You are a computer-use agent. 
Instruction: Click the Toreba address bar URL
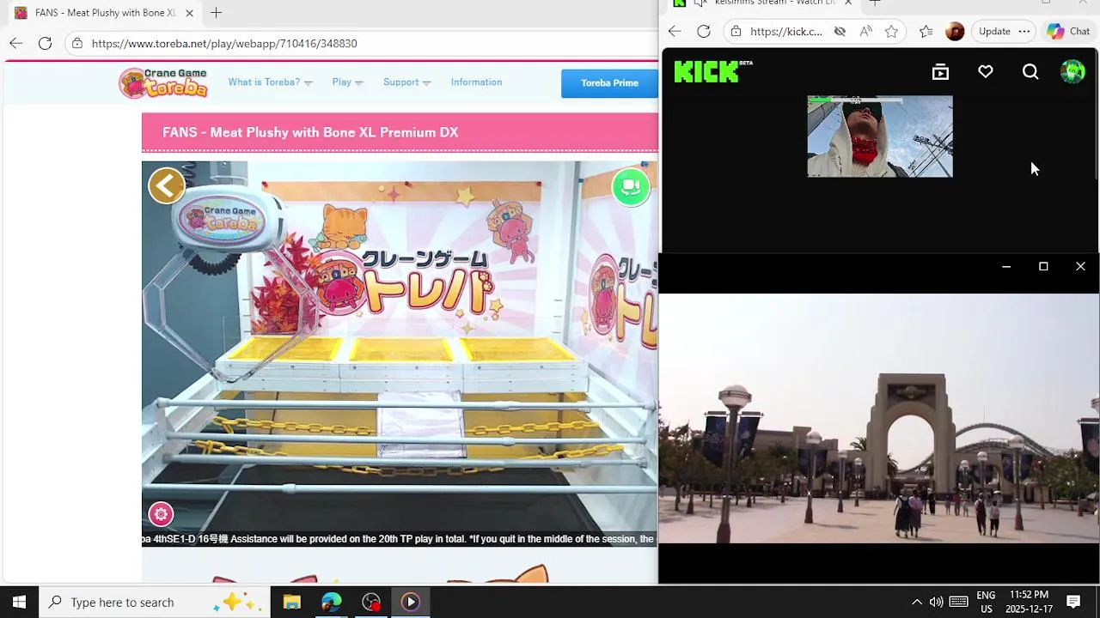(x=224, y=43)
